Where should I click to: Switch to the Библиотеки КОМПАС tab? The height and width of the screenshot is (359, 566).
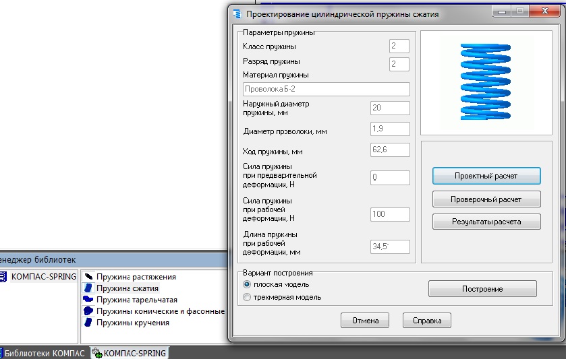43,353
